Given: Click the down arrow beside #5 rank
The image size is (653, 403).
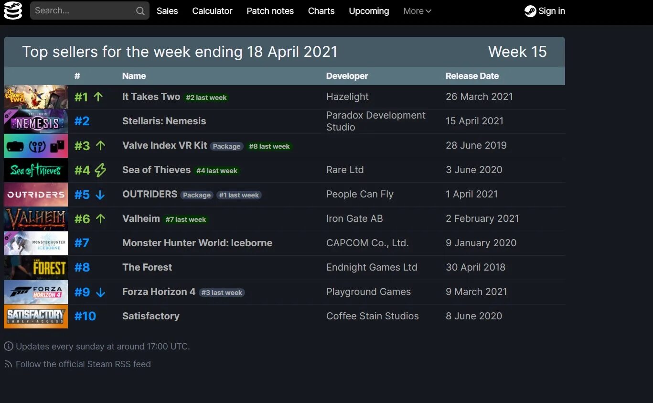Looking at the screenshot, I should click(x=100, y=195).
